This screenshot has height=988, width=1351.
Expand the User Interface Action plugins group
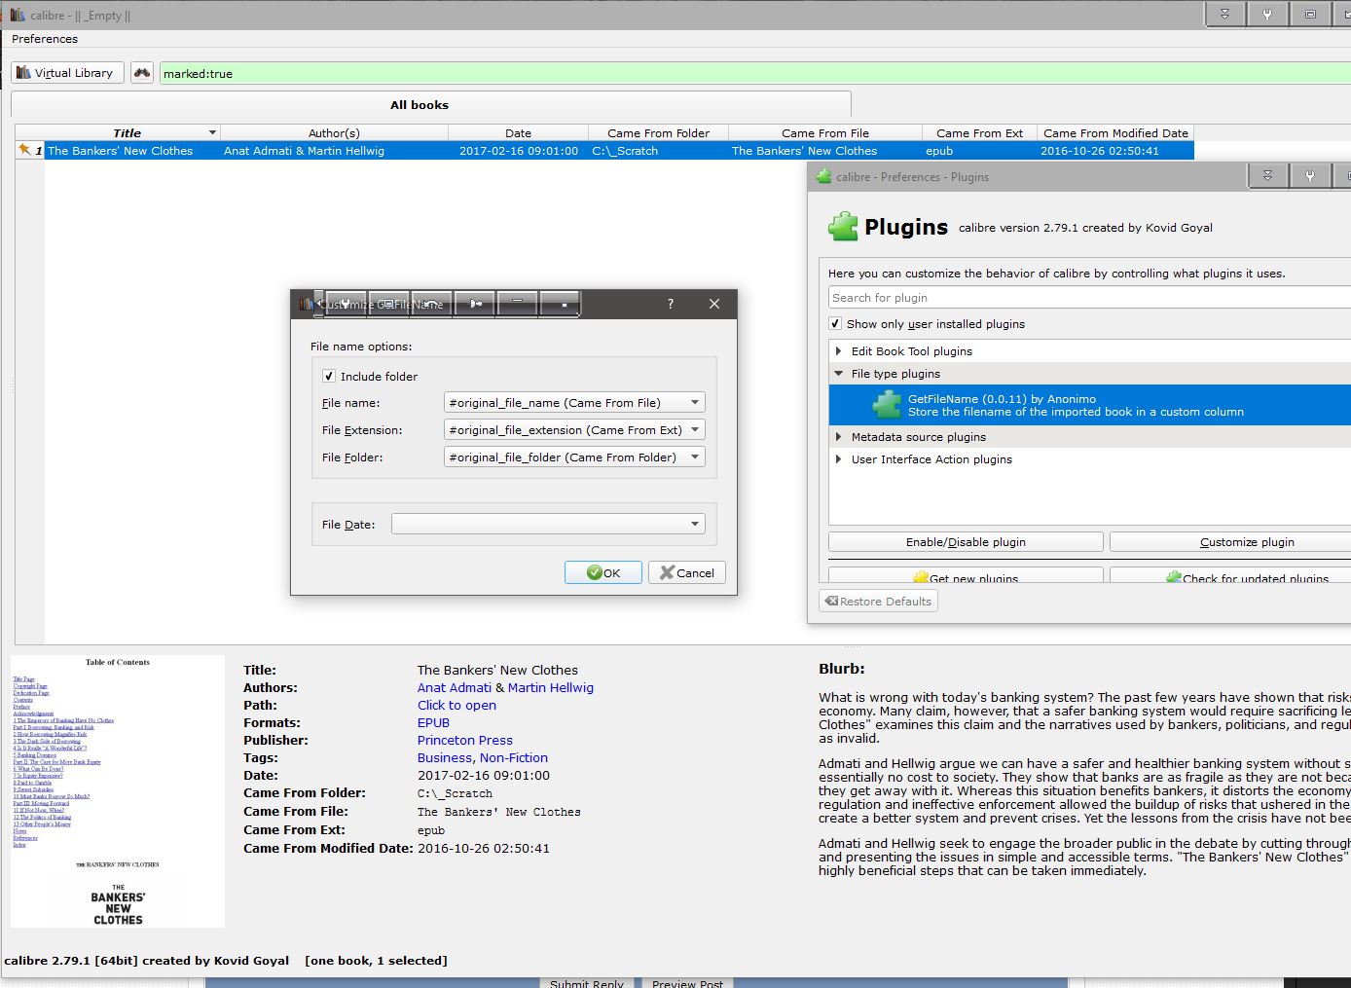[838, 459]
